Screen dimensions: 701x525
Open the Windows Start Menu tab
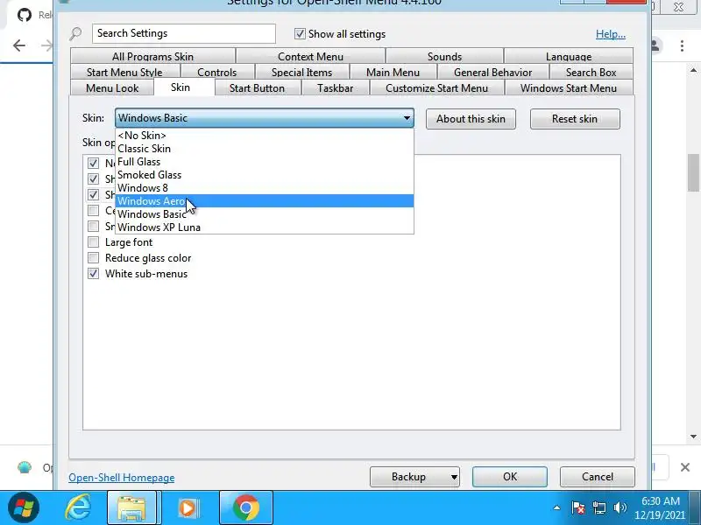569,88
